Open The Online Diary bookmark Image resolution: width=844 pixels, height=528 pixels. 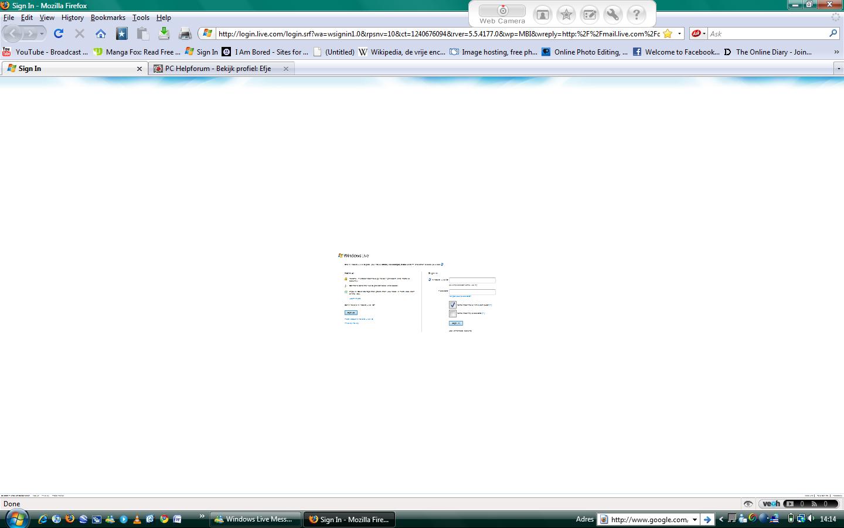point(767,52)
